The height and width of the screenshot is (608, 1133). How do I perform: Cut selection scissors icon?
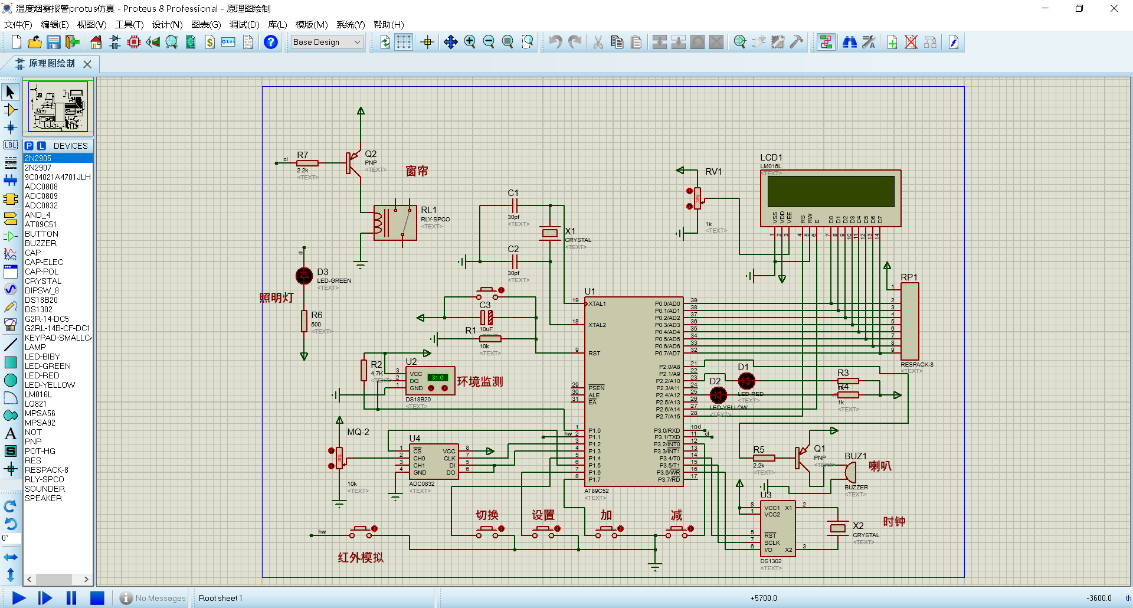598,42
